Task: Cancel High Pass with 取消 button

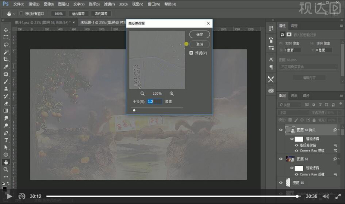Action: point(200,44)
